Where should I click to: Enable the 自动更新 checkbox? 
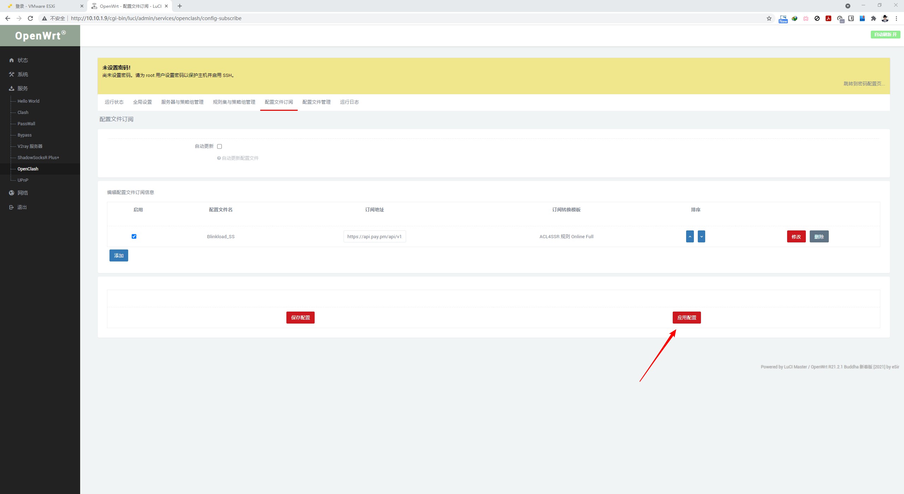tap(219, 146)
